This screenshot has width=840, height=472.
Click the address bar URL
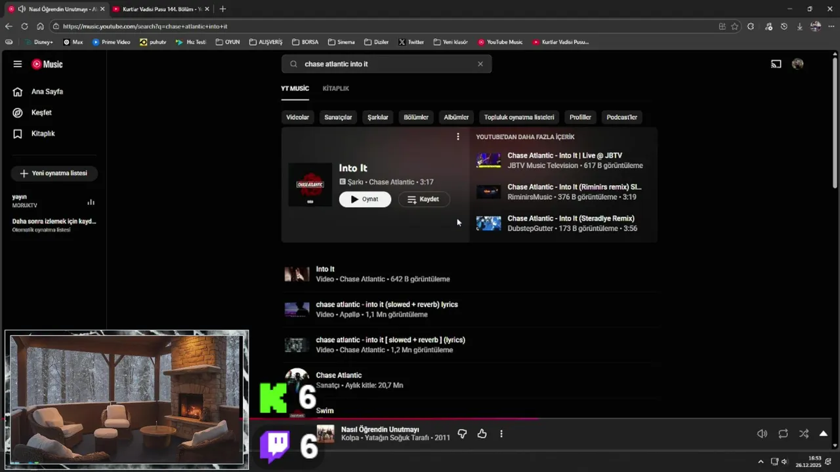point(145,26)
